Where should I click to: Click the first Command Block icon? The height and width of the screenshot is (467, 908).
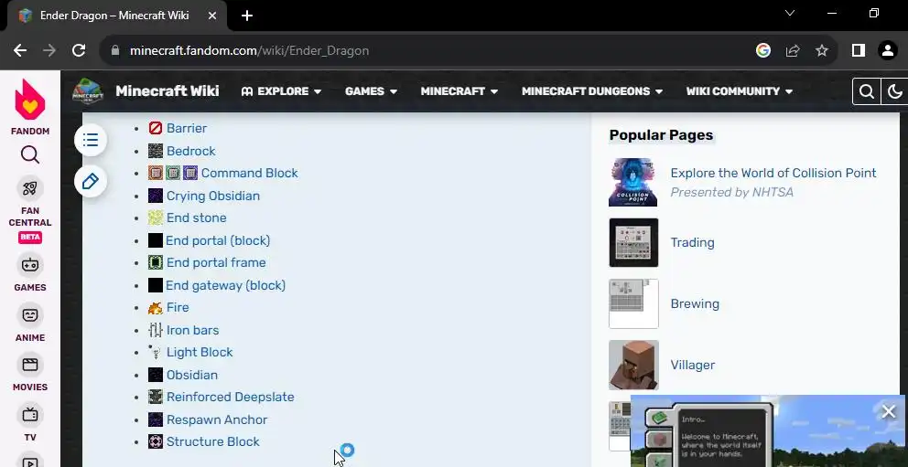pyautogui.click(x=156, y=174)
